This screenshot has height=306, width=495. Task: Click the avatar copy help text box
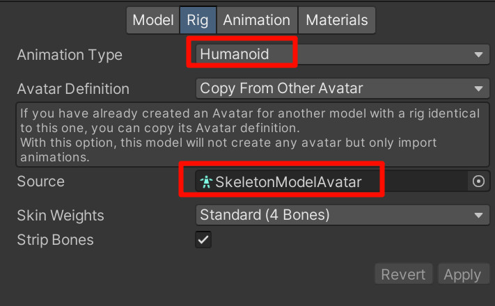click(253, 135)
